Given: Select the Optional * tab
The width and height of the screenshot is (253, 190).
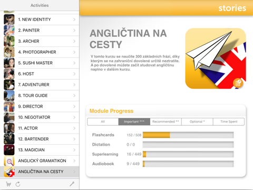Looking at the screenshot, I should coord(197,121).
